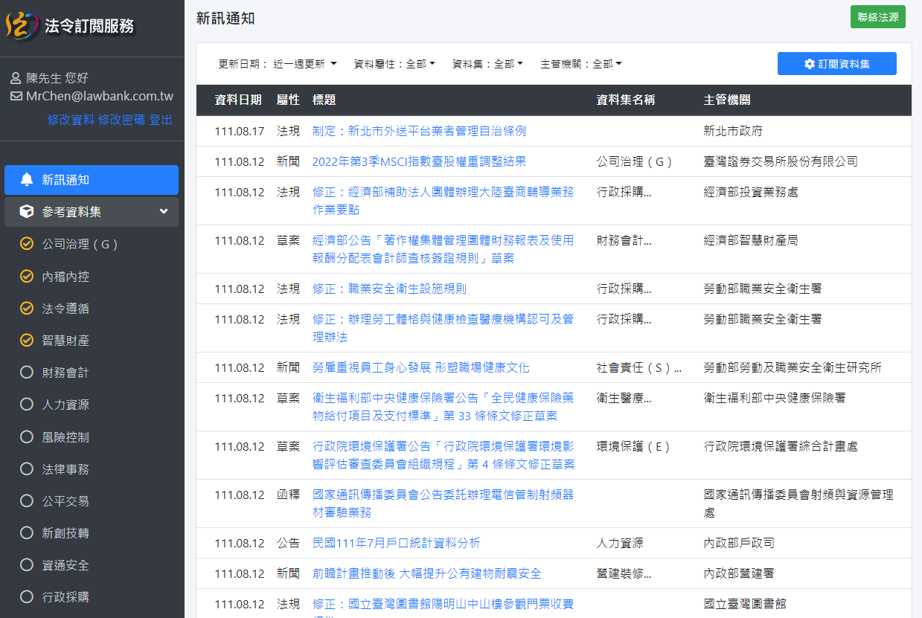Click the 聯絡法源 green button

(x=877, y=17)
